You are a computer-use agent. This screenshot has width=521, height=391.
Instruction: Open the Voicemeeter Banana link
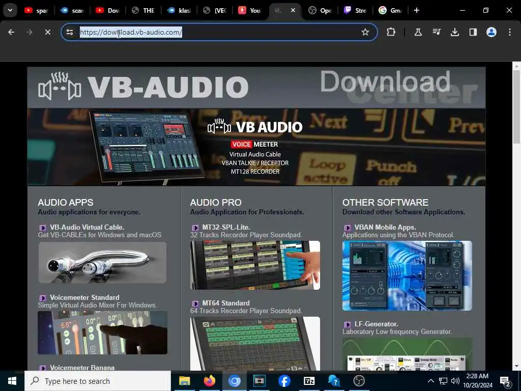point(82,368)
